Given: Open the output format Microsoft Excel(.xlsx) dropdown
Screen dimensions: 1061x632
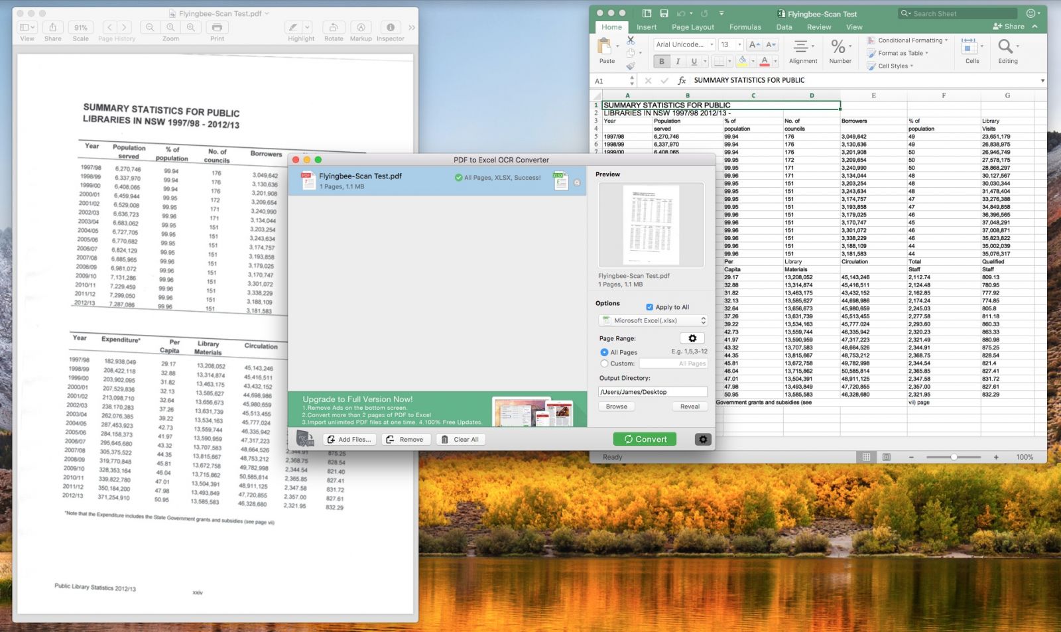Looking at the screenshot, I should [x=653, y=320].
